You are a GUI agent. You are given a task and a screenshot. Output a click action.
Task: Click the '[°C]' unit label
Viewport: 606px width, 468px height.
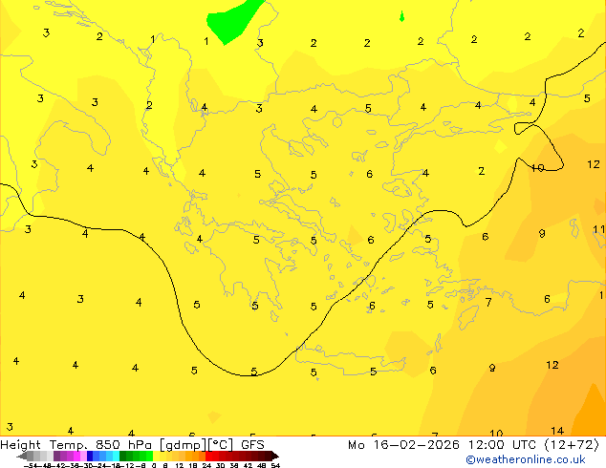(x=221, y=445)
